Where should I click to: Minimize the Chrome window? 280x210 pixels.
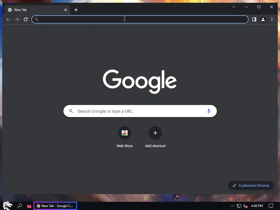click(246, 7)
